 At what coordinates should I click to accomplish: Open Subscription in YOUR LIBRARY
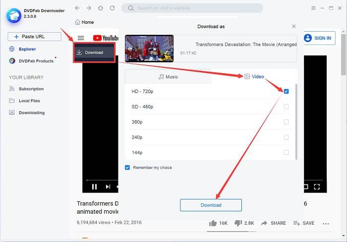pos(31,89)
